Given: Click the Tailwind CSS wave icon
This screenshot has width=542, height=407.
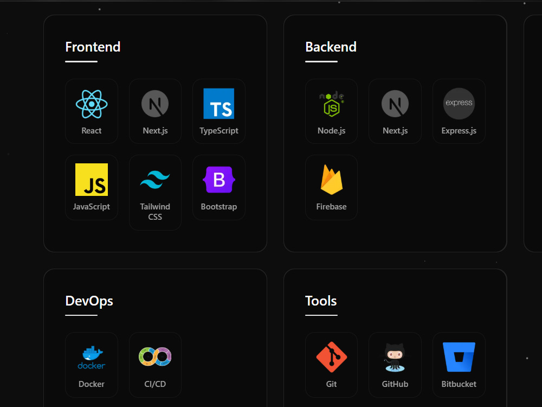Looking at the screenshot, I should [x=155, y=180].
